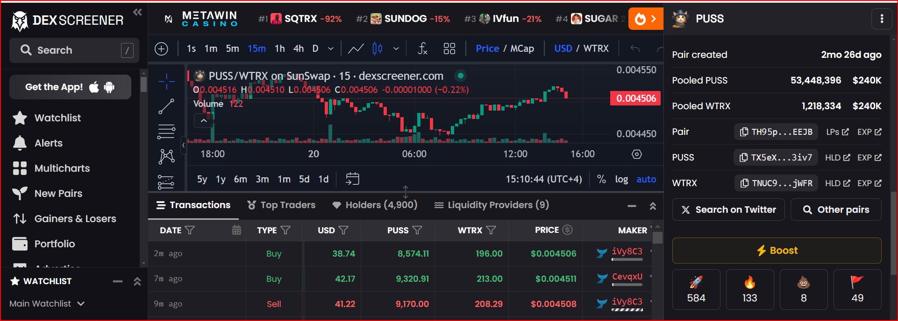The width and height of the screenshot is (898, 321).
Task: Focus the Search input field
Action: click(x=74, y=50)
